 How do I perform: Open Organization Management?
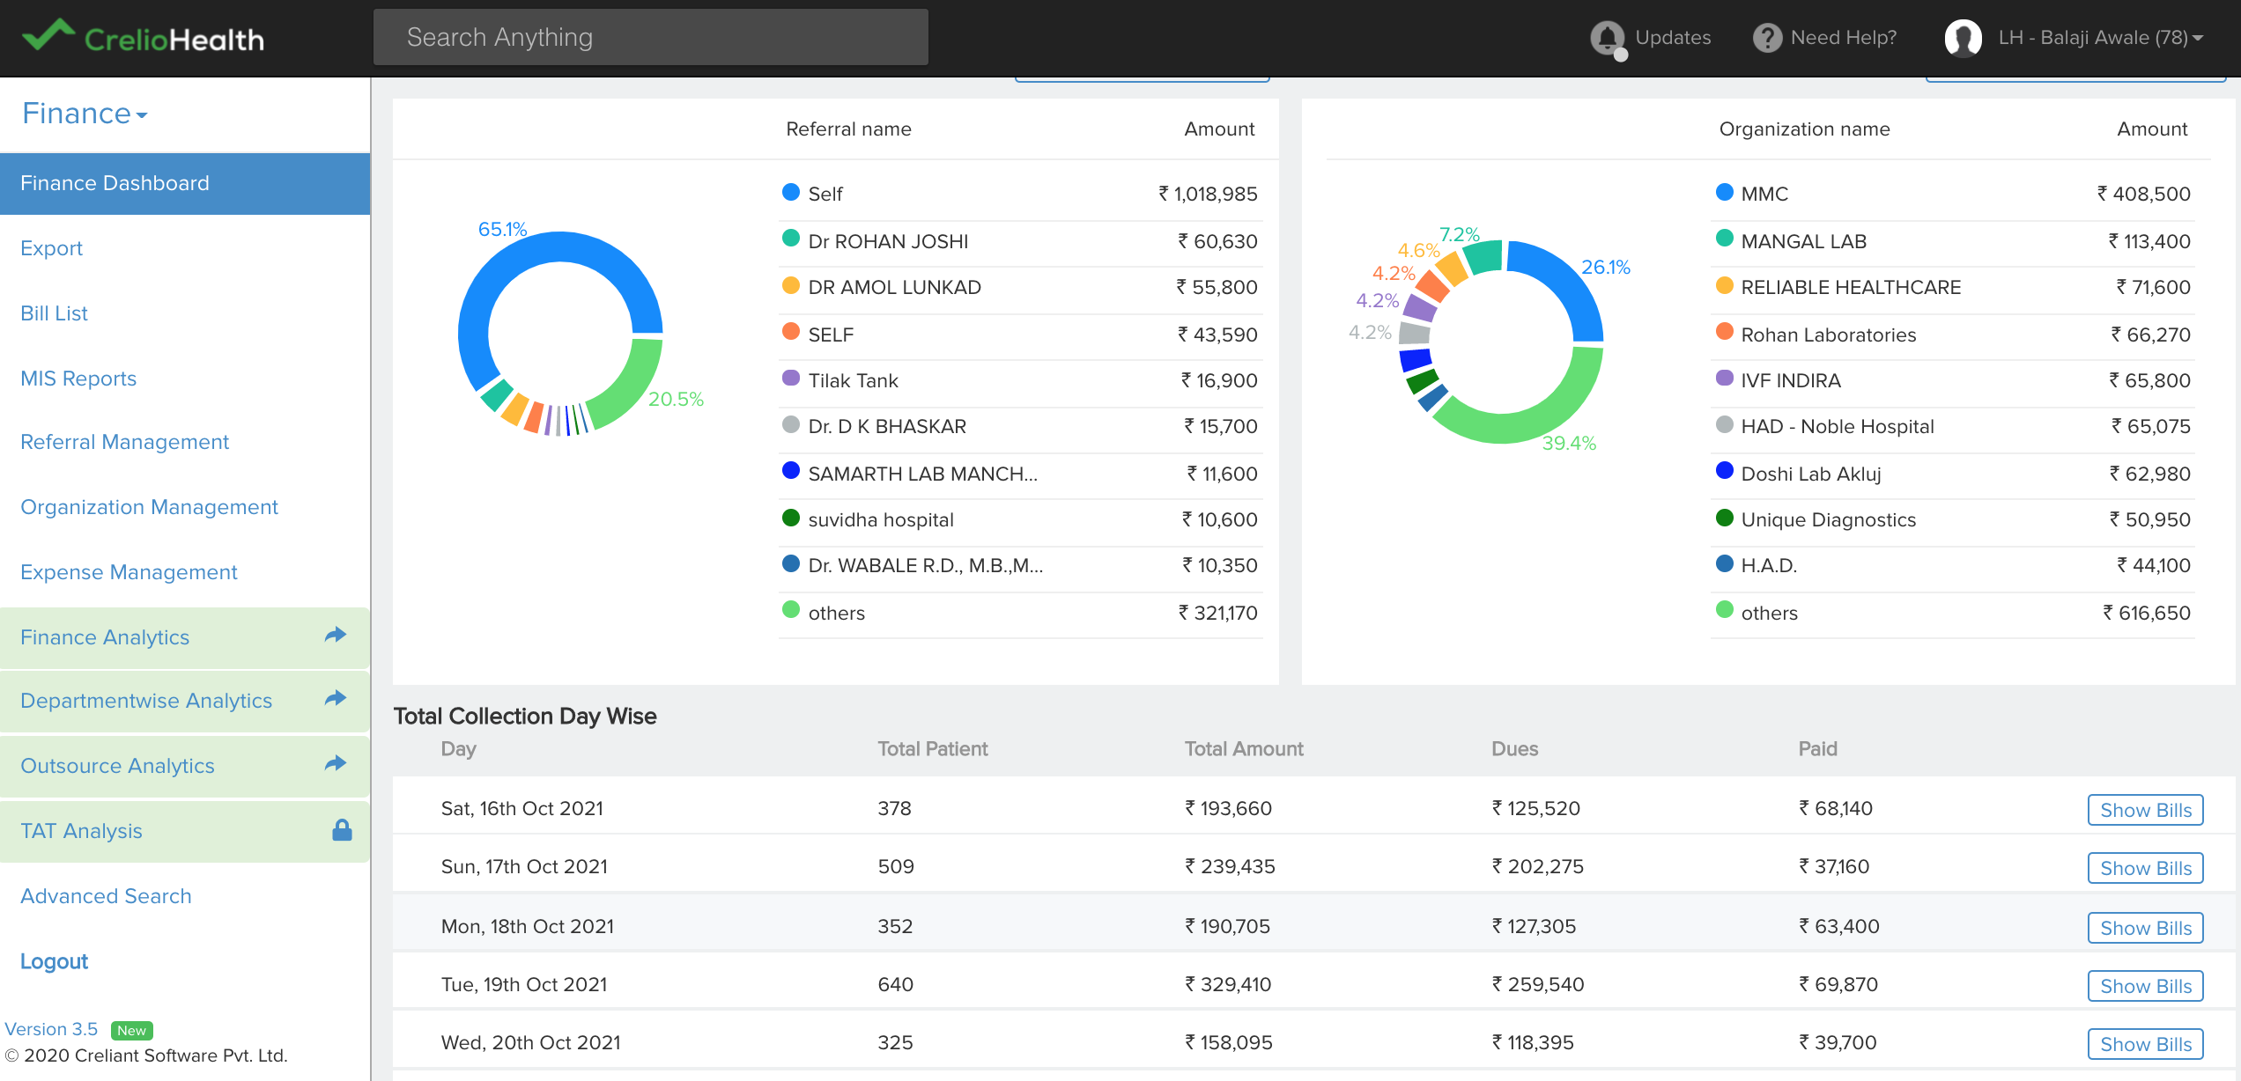[149, 507]
